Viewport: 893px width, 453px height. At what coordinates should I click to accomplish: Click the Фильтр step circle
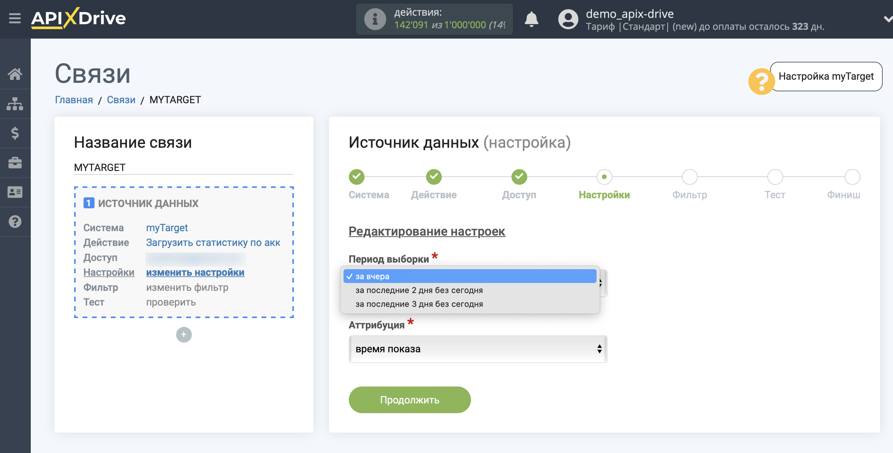coord(690,177)
